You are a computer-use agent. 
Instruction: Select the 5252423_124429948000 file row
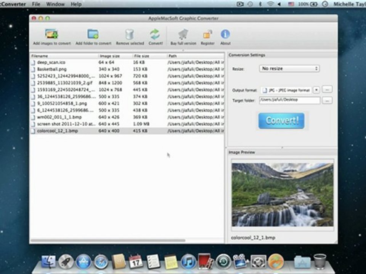pyautogui.click(x=127, y=76)
